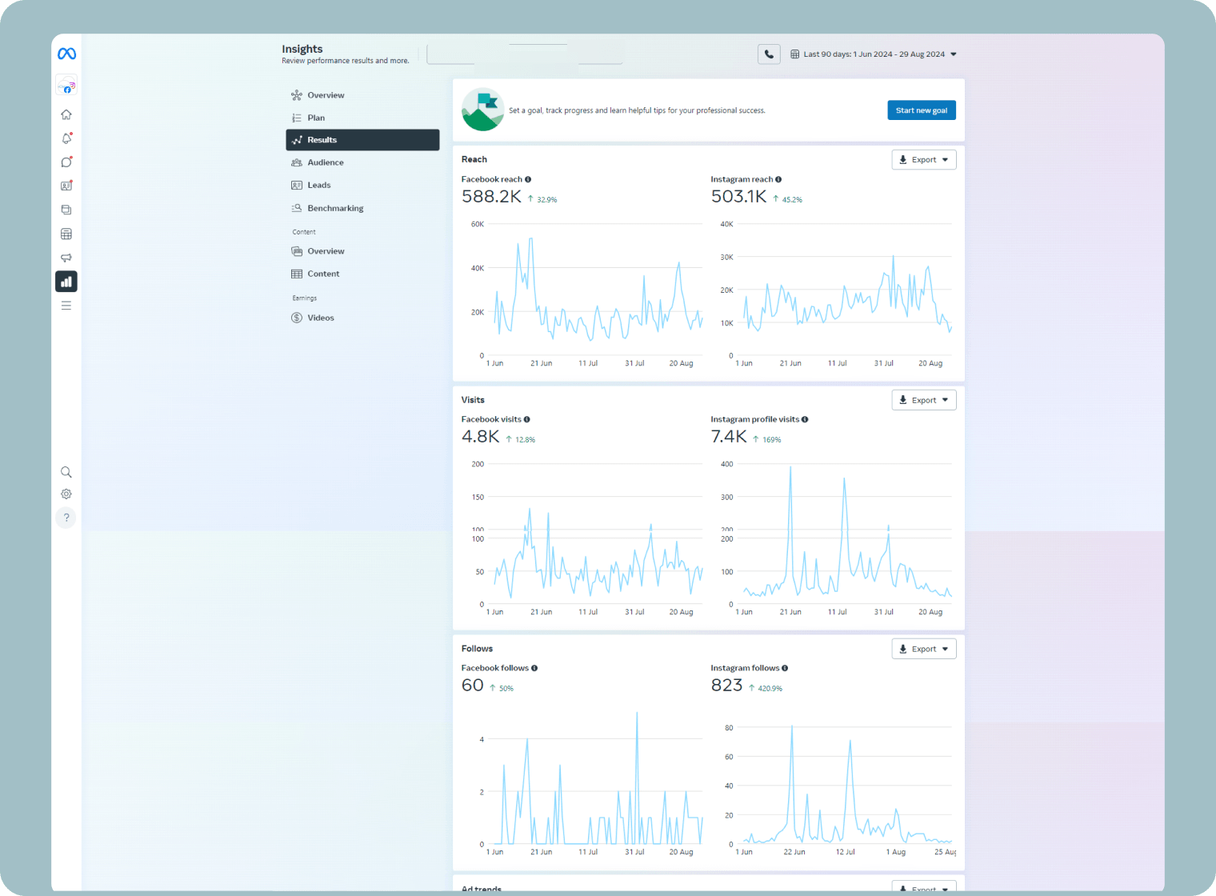The height and width of the screenshot is (896, 1216).
Task: Click the 169% profile visits increase
Action: pos(767,439)
